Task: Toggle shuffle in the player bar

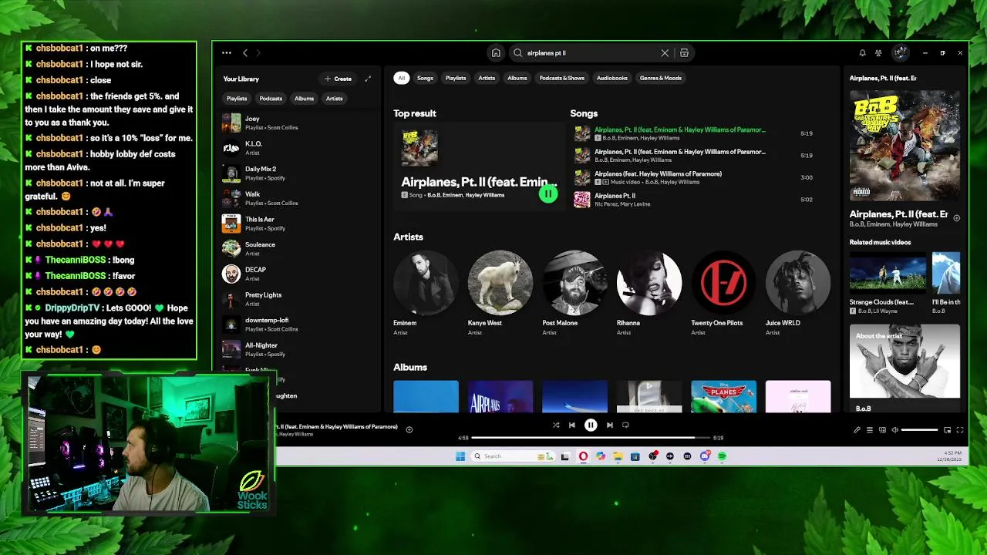Action: [x=556, y=425]
